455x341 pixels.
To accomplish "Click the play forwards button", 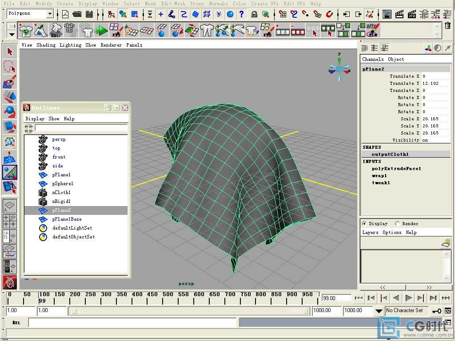I will pos(408,298).
